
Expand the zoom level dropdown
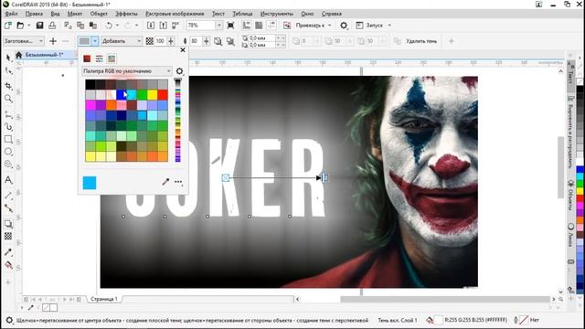coord(219,26)
